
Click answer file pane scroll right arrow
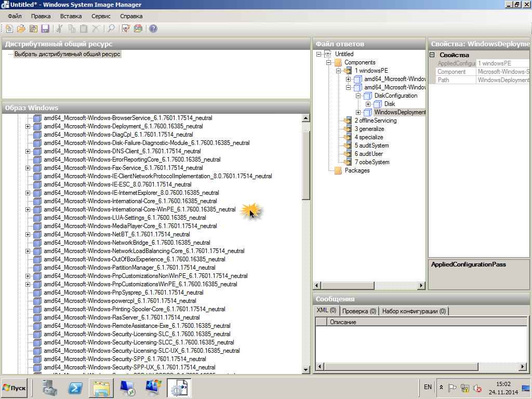tap(421, 285)
